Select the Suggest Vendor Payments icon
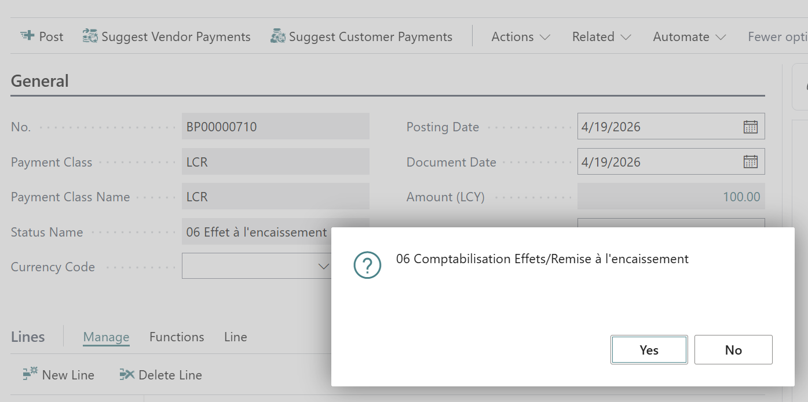 click(90, 36)
